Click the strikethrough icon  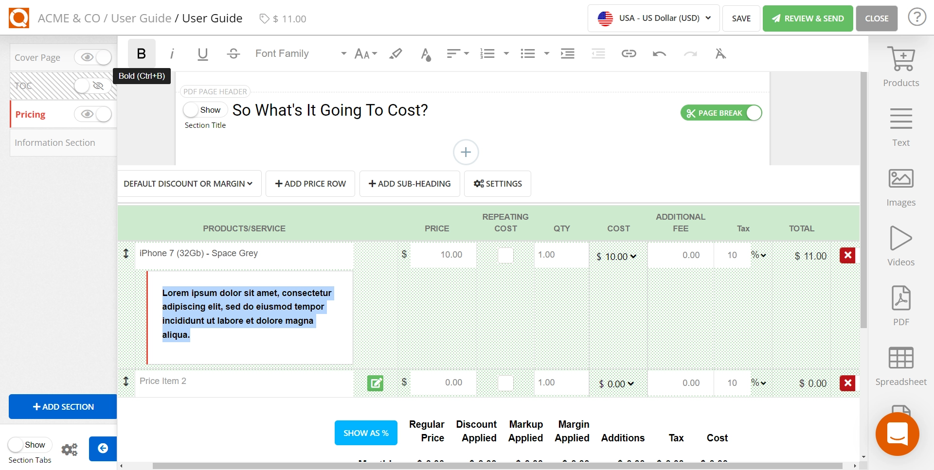(x=233, y=53)
